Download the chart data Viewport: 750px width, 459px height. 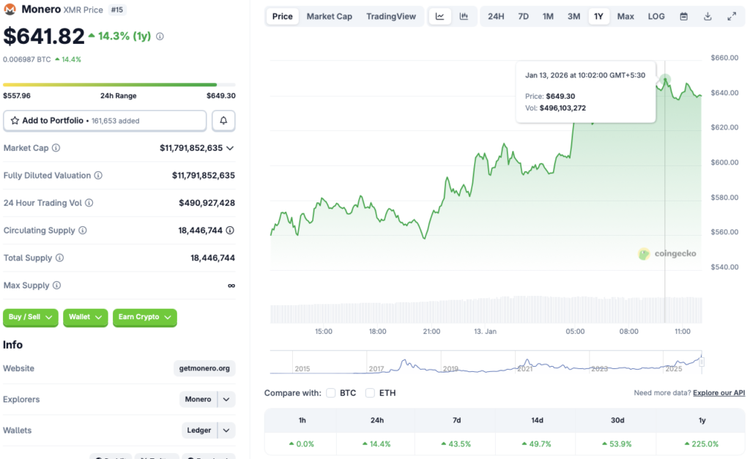708,15
